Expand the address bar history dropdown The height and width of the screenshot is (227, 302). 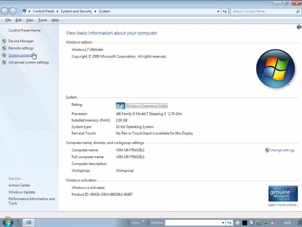click(218, 12)
